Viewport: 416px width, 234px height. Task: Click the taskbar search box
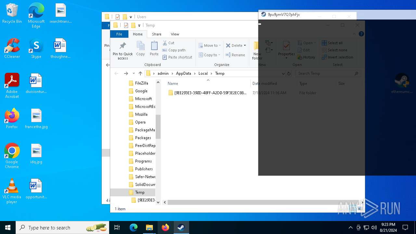click(63, 227)
